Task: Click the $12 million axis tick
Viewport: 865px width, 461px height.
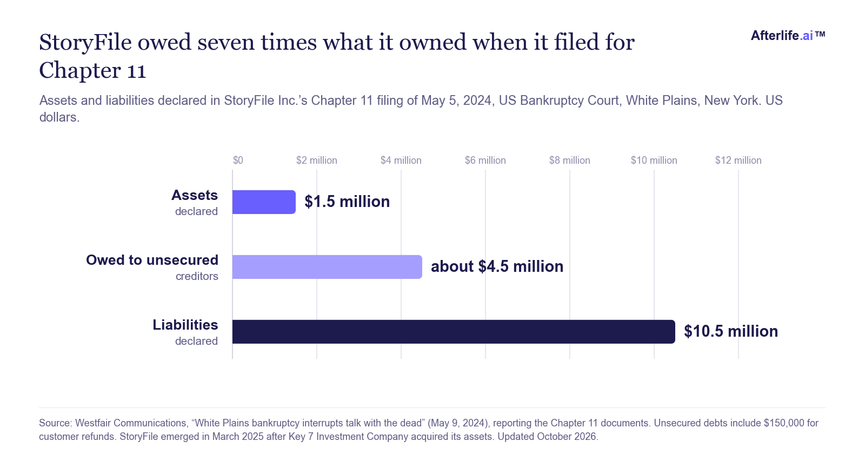Action: point(738,161)
